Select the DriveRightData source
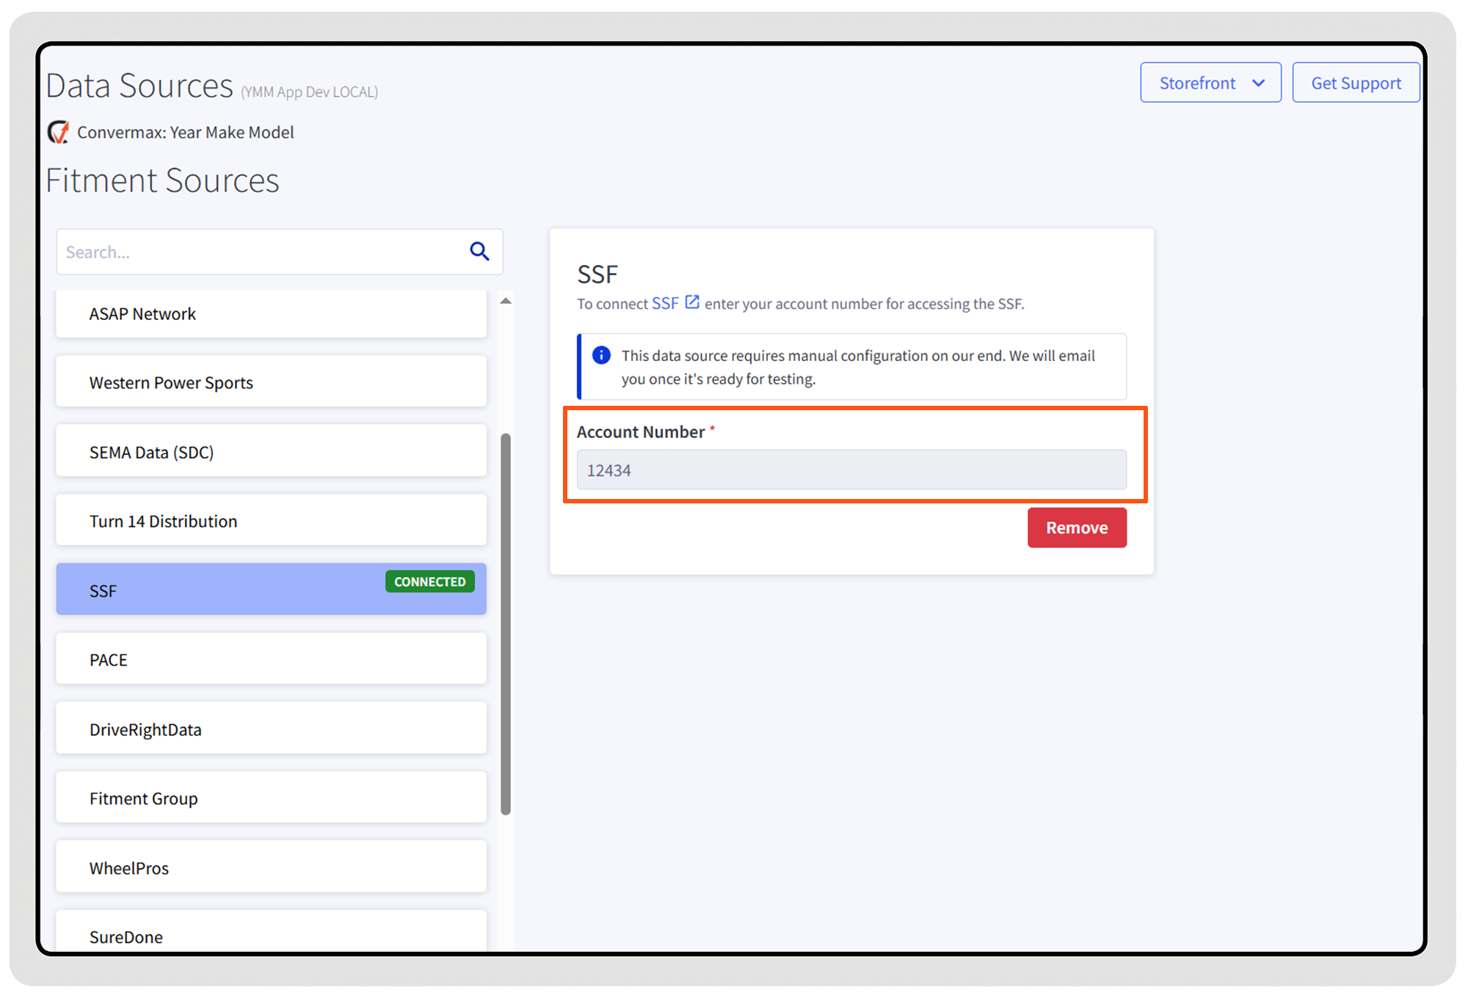 click(x=271, y=729)
